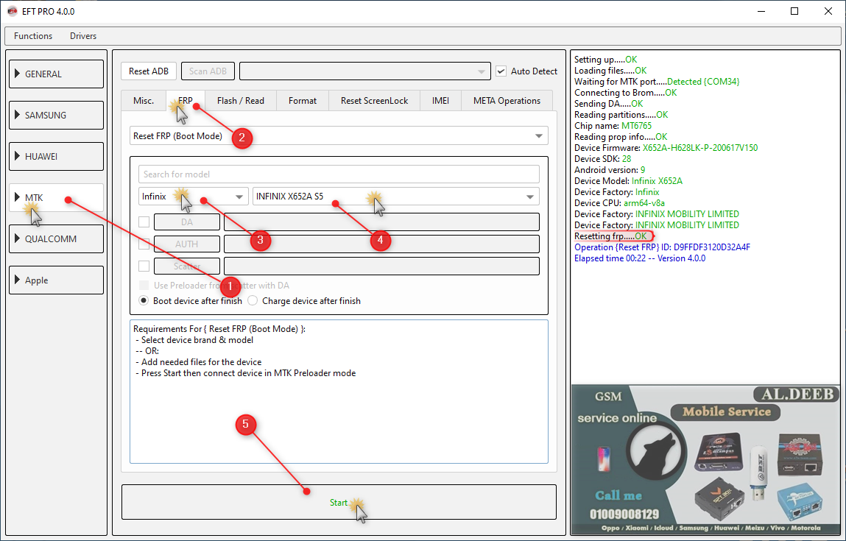Click the 'Waiting for MTK port' log line
846x541 pixels.
(657, 82)
